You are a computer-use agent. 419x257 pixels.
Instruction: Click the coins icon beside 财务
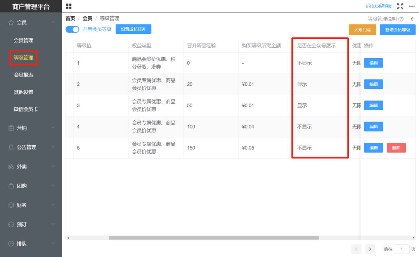11,205
